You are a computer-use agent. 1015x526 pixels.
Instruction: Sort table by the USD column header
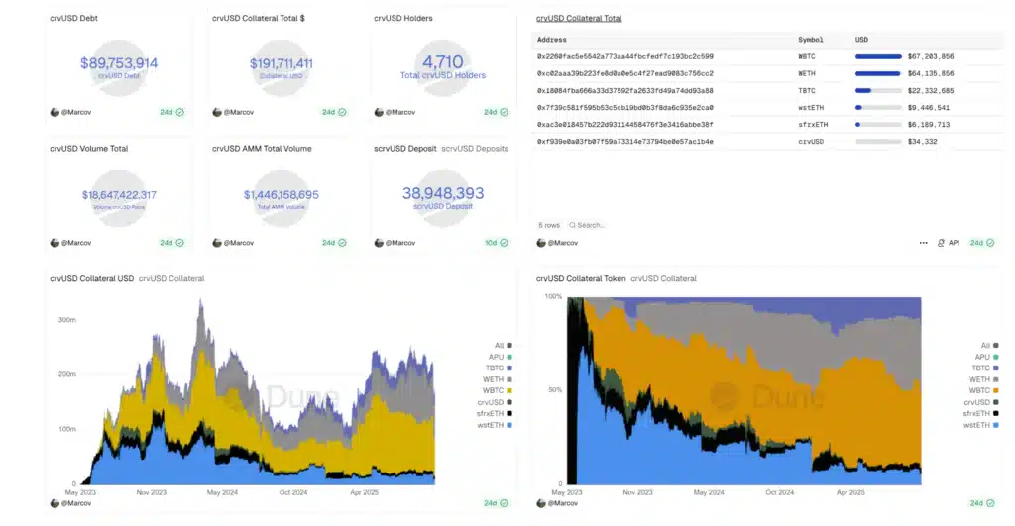(x=861, y=40)
